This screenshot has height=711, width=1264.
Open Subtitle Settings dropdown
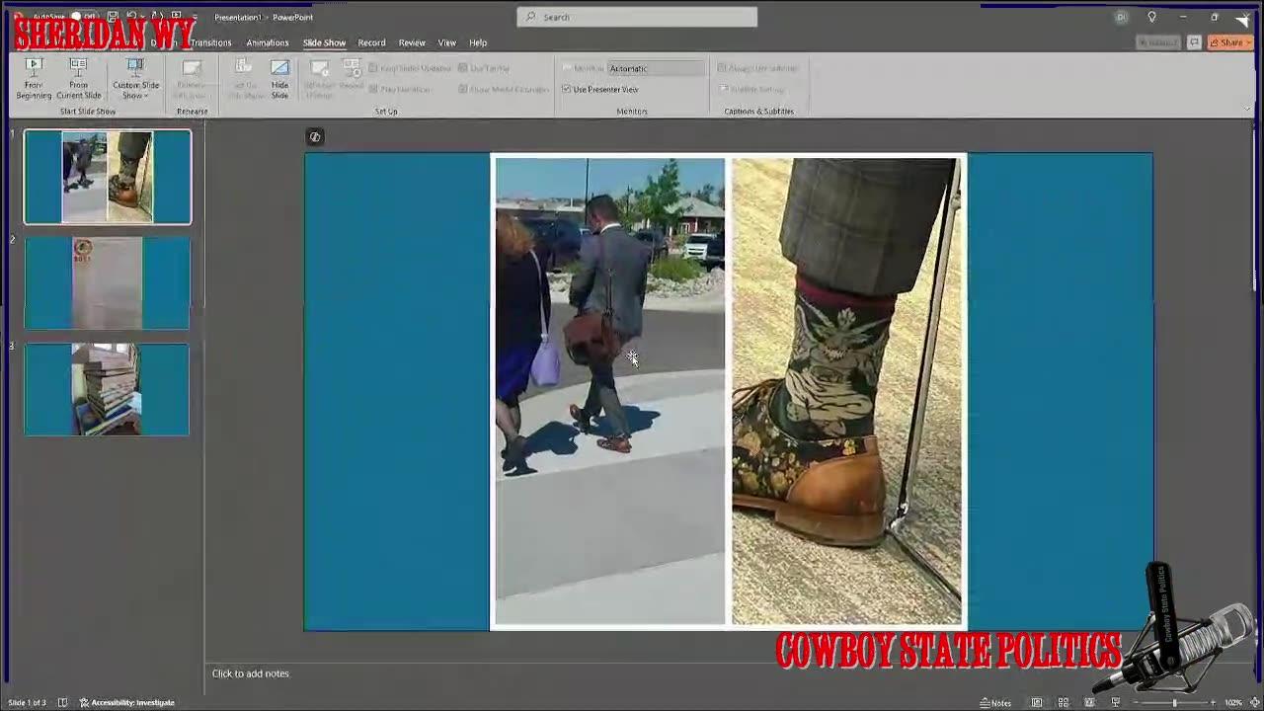pos(752,89)
